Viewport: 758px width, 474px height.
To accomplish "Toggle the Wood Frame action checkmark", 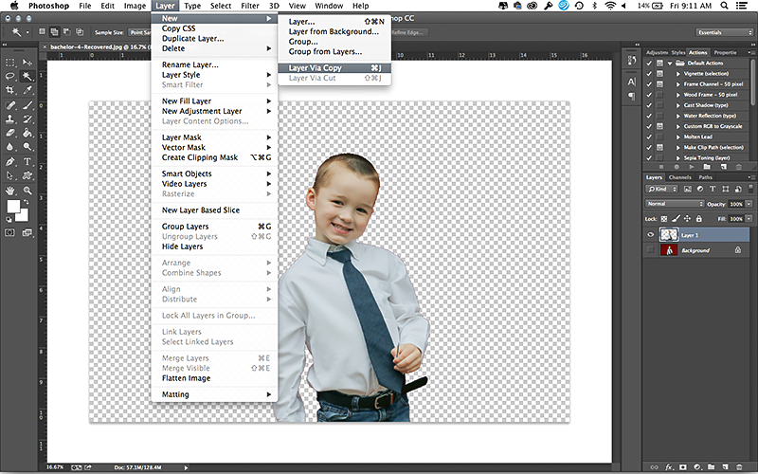I will point(649,95).
